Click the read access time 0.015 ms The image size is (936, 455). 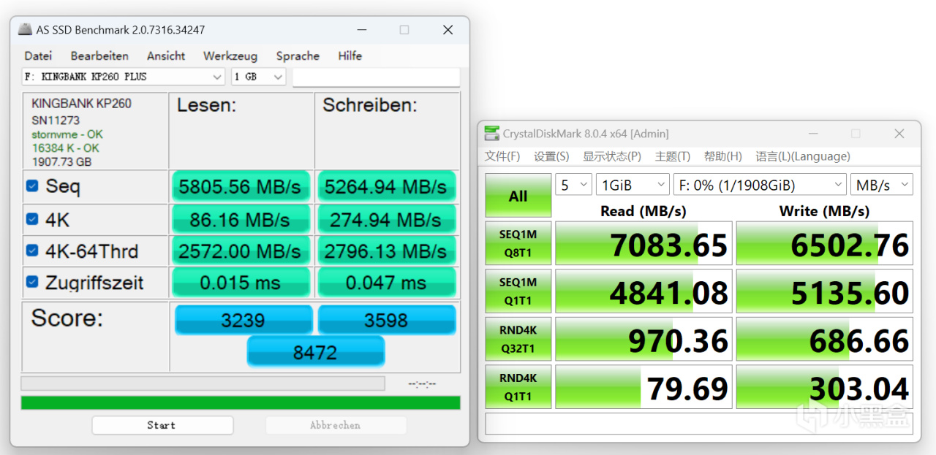pyautogui.click(x=241, y=282)
